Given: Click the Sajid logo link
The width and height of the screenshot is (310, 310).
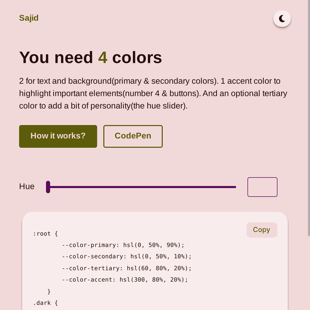Looking at the screenshot, I should point(29,18).
